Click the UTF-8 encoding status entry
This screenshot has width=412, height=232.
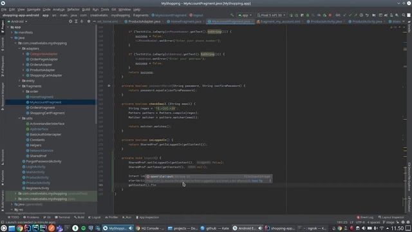(360, 222)
